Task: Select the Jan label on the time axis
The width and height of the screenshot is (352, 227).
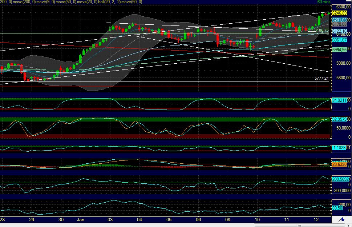Action: point(81,220)
